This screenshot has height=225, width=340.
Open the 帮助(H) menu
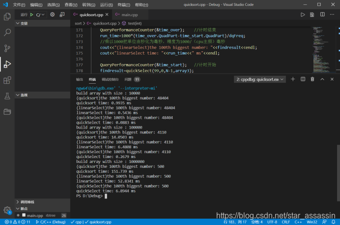click(x=142, y=4)
